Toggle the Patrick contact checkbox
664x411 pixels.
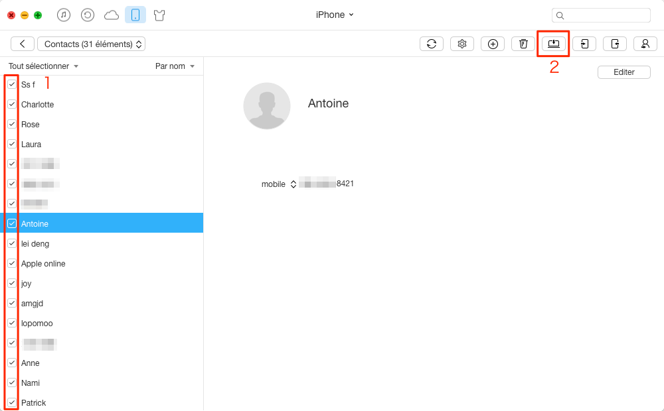(12, 402)
